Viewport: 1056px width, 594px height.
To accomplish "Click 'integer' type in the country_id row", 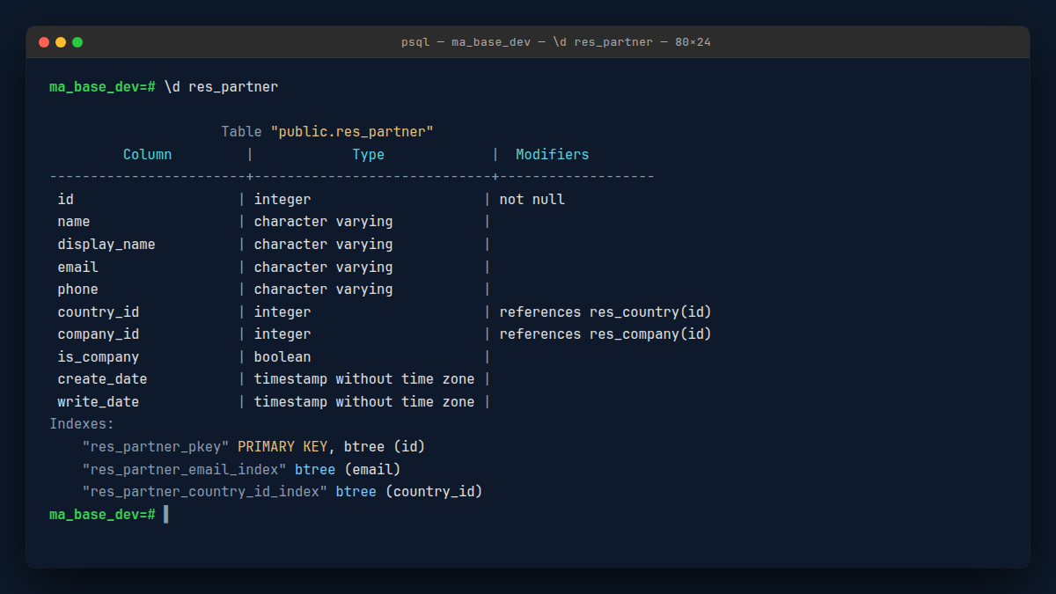I will pyautogui.click(x=282, y=312).
